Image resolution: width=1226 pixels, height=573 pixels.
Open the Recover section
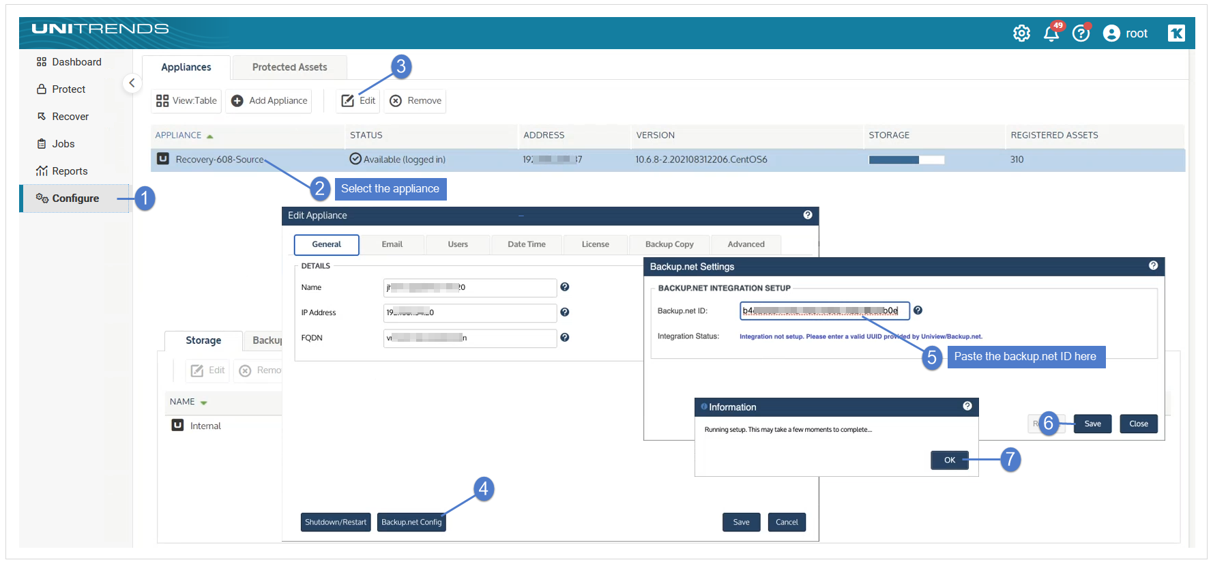(x=63, y=117)
